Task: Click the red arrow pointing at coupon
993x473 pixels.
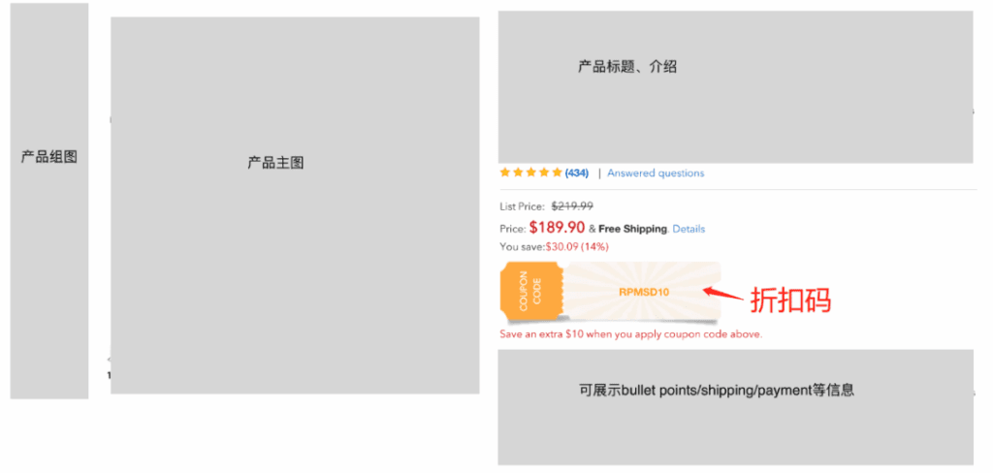Action: (722, 293)
